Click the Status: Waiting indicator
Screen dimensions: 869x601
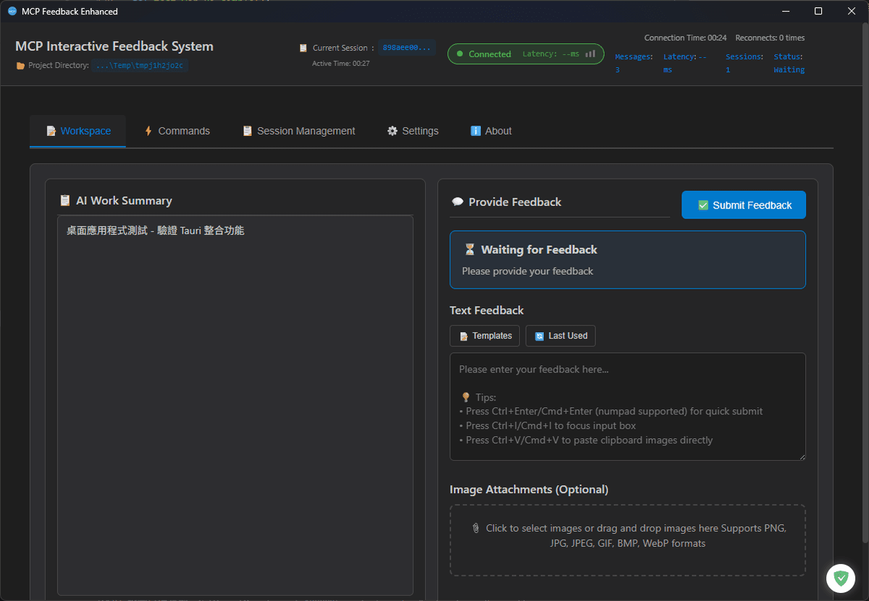click(x=789, y=63)
